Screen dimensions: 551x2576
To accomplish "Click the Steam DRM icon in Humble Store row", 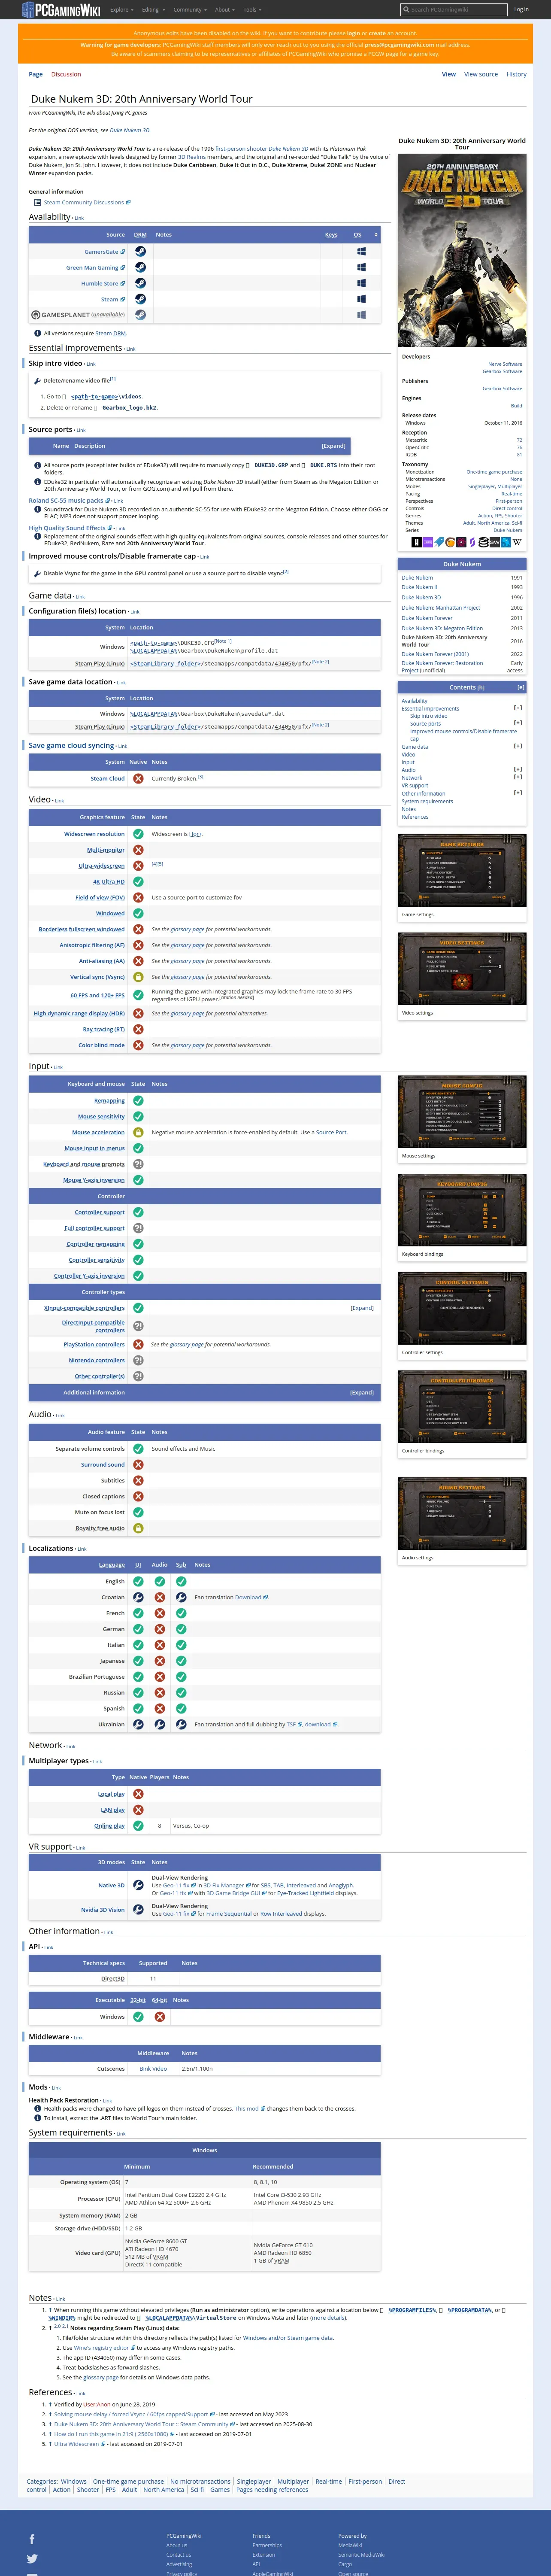I will point(140,283).
